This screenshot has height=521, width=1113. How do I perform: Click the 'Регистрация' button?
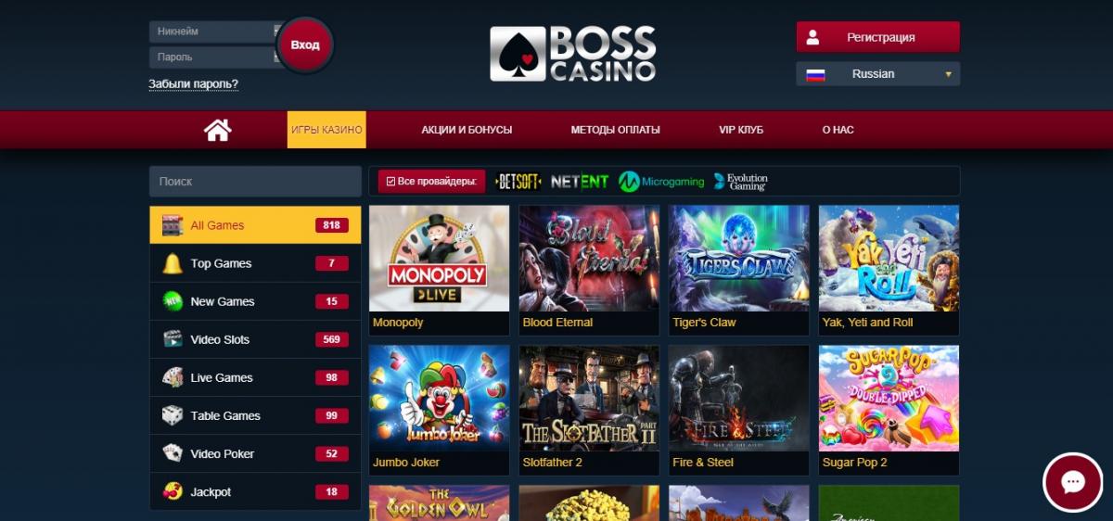pyautogui.click(x=877, y=37)
